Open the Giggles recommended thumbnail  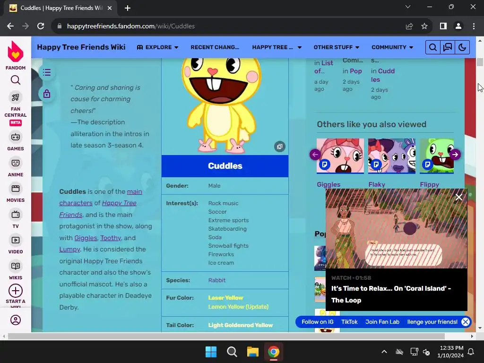pyautogui.click(x=340, y=156)
